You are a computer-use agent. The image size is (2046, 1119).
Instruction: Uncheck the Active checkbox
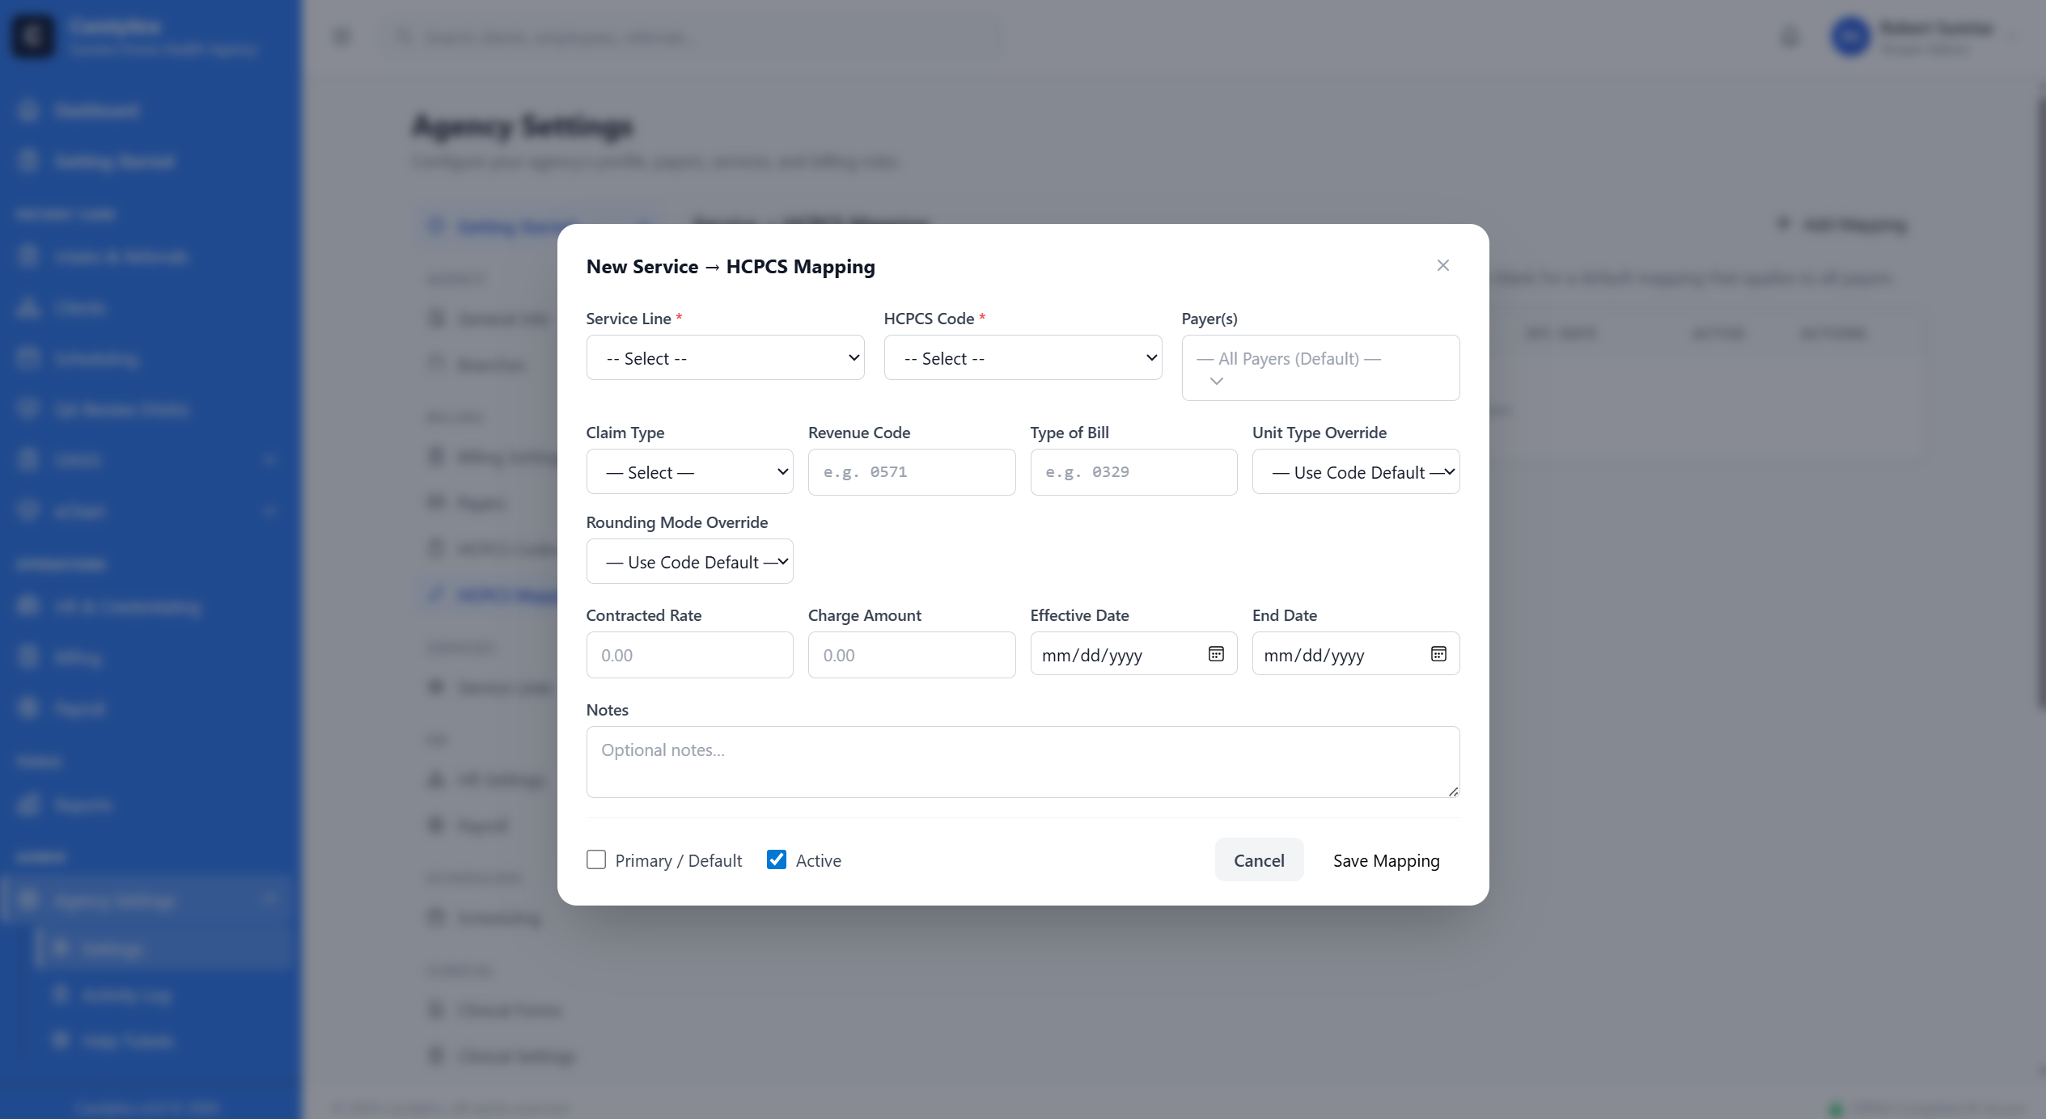(x=777, y=859)
